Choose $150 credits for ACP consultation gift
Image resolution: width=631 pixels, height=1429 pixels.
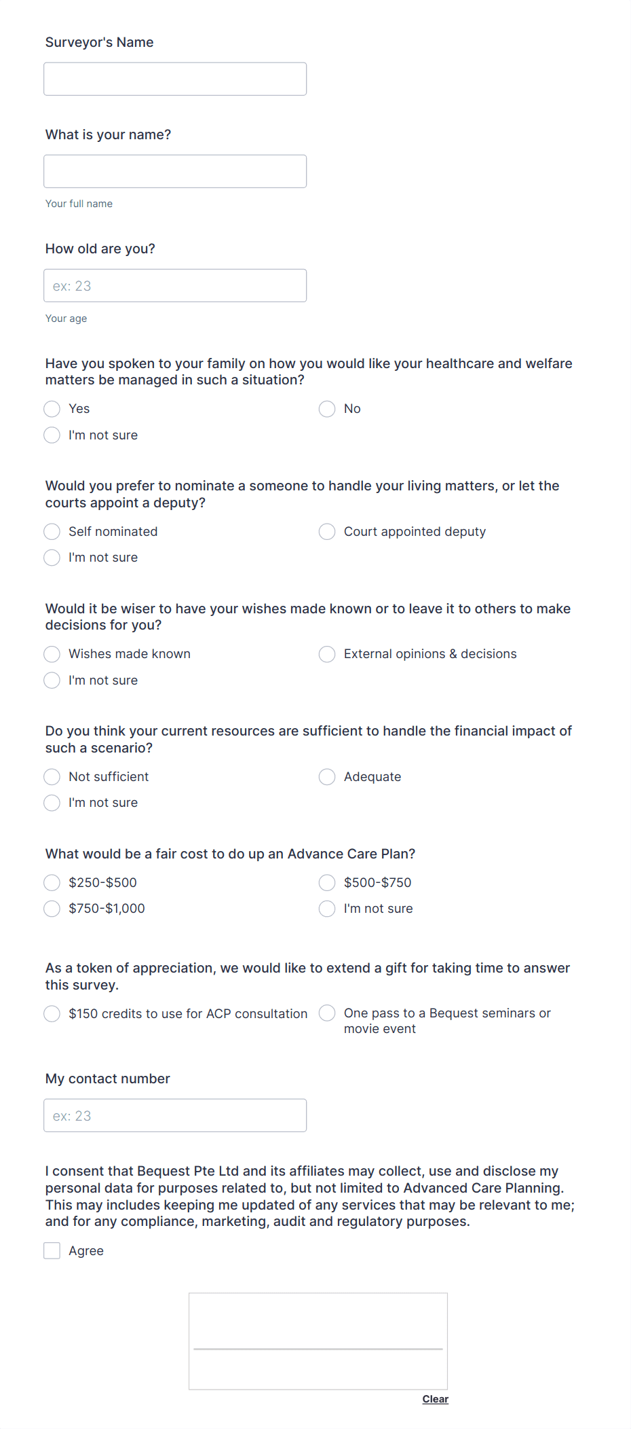click(52, 1013)
